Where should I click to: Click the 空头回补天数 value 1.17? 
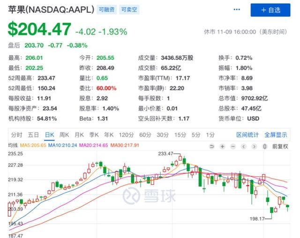[x=184, y=118]
